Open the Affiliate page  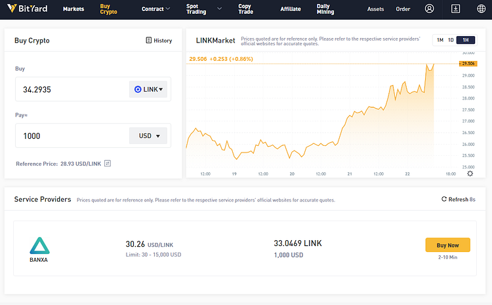click(291, 9)
